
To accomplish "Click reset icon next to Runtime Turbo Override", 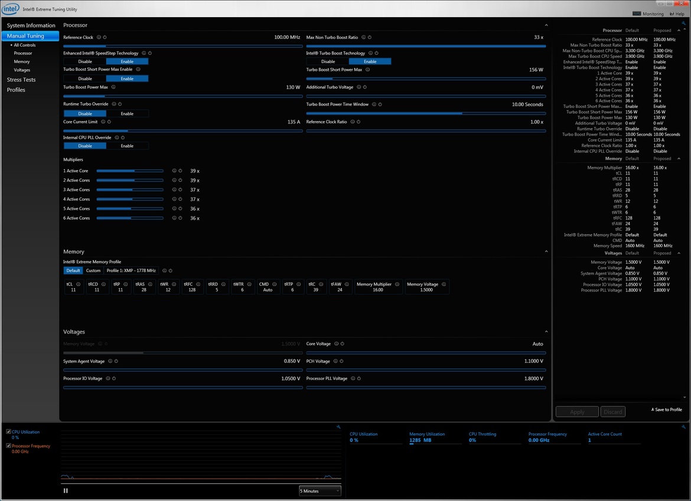I will click(x=120, y=104).
